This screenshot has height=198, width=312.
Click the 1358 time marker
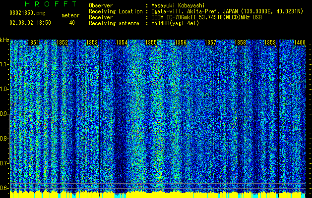coord(241,43)
